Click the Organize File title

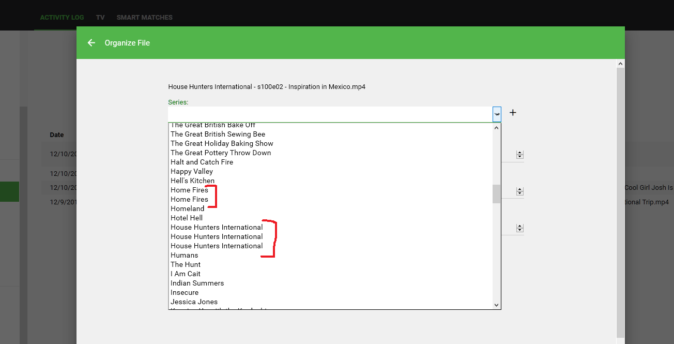tap(127, 43)
